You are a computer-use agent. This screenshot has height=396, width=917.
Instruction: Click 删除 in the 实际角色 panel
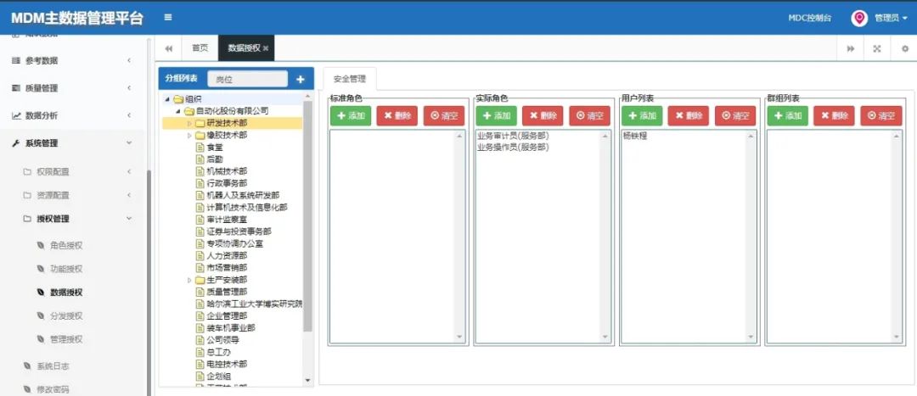[x=543, y=115]
